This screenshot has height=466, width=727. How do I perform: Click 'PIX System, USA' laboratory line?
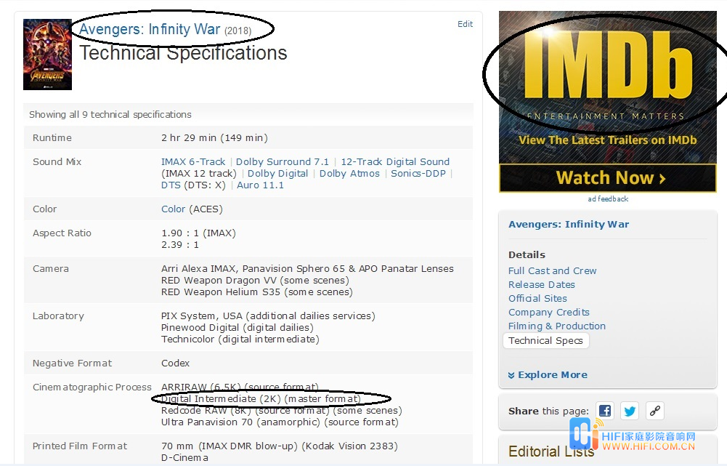[x=268, y=316]
